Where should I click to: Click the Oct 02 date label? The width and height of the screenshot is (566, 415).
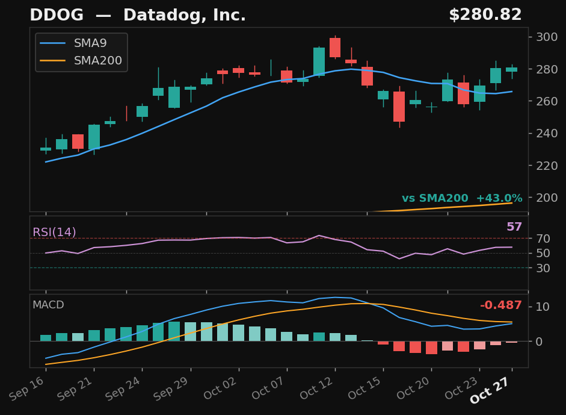220,388
